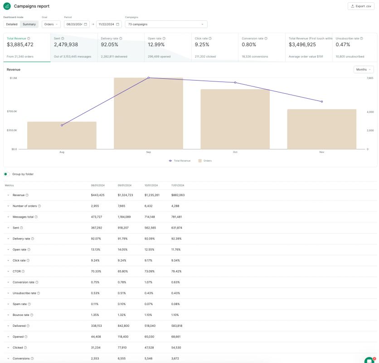Viewport: 379px width, 363px height.
Task: Expand the Sent table row
Action: 8,228
